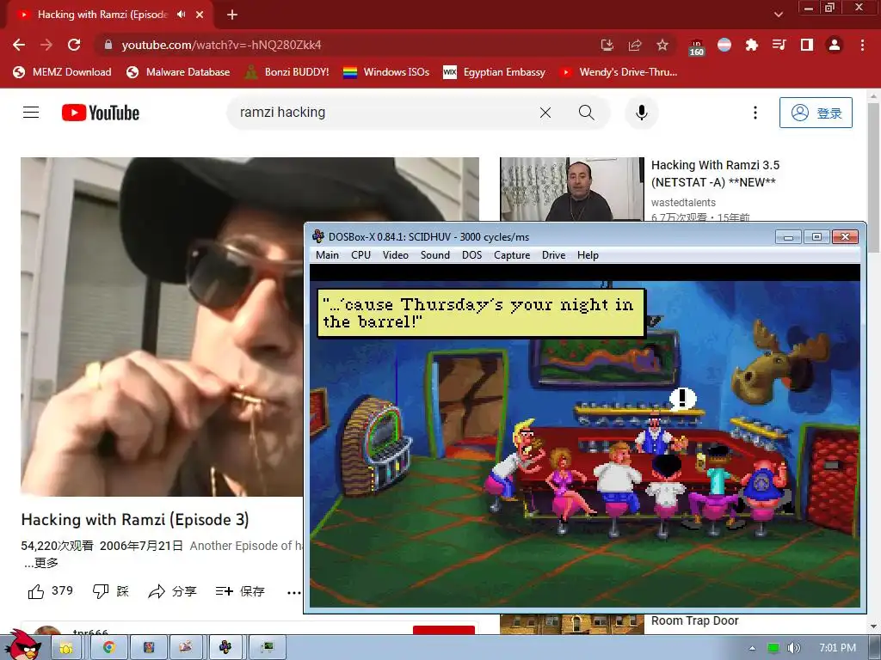Open the Angry Birds start button
Image resolution: width=881 pixels, height=660 pixels.
(x=25, y=645)
